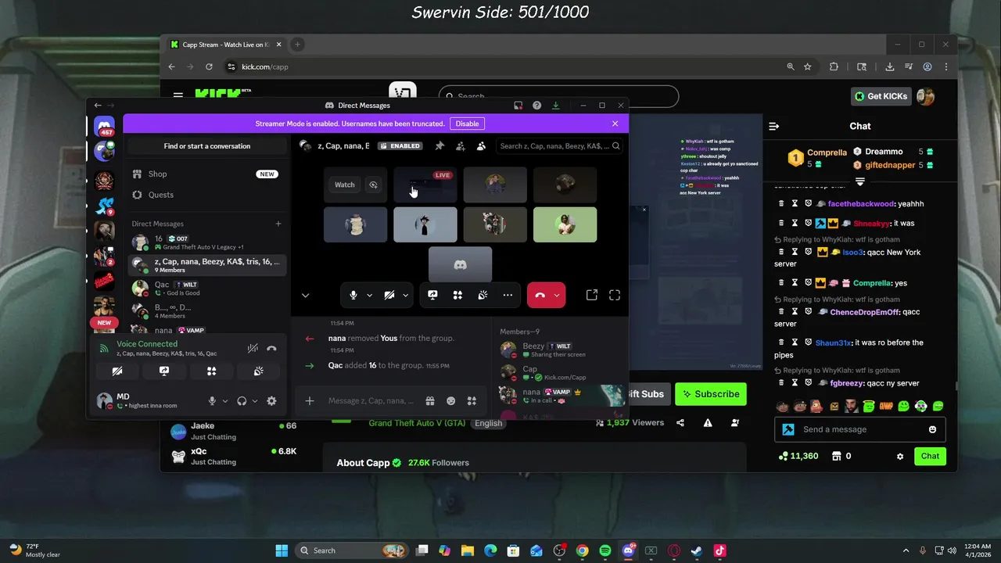The height and width of the screenshot is (563, 1001).
Task: Turn on camera in the call control bar
Action: [x=389, y=295]
